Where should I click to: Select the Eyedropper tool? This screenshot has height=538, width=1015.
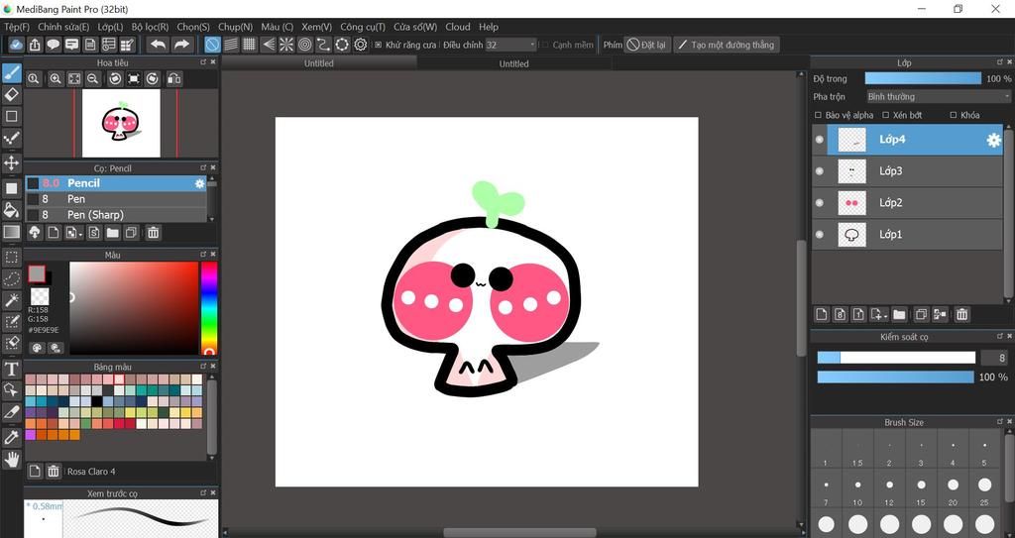(12, 437)
